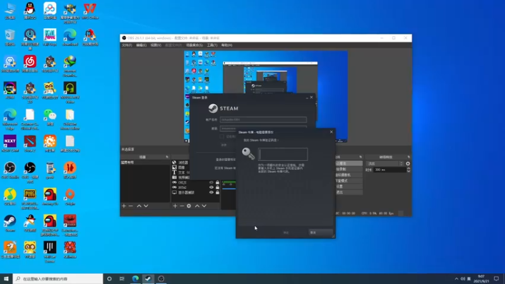
Task: Move scene down arrow in Scenes panel
Action: [146, 206]
